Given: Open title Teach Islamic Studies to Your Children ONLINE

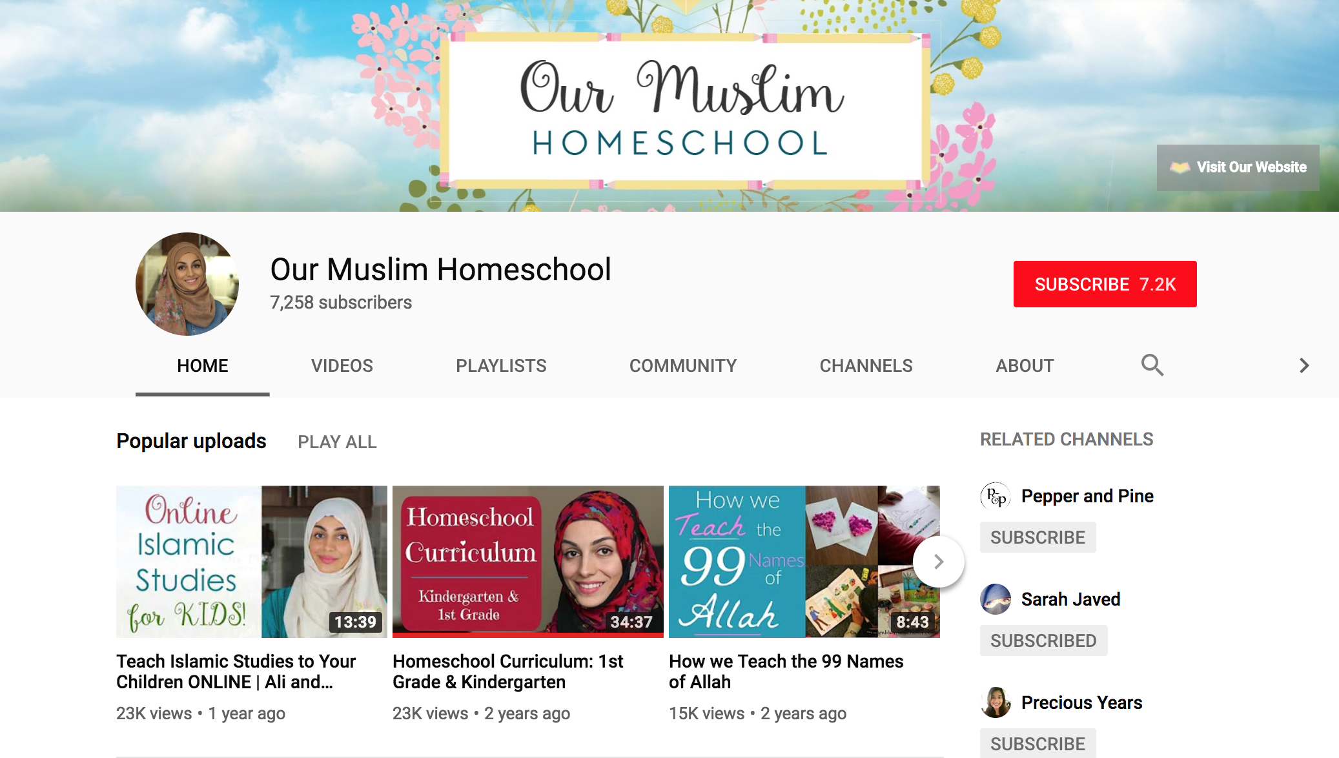Looking at the screenshot, I should pyautogui.click(x=236, y=671).
